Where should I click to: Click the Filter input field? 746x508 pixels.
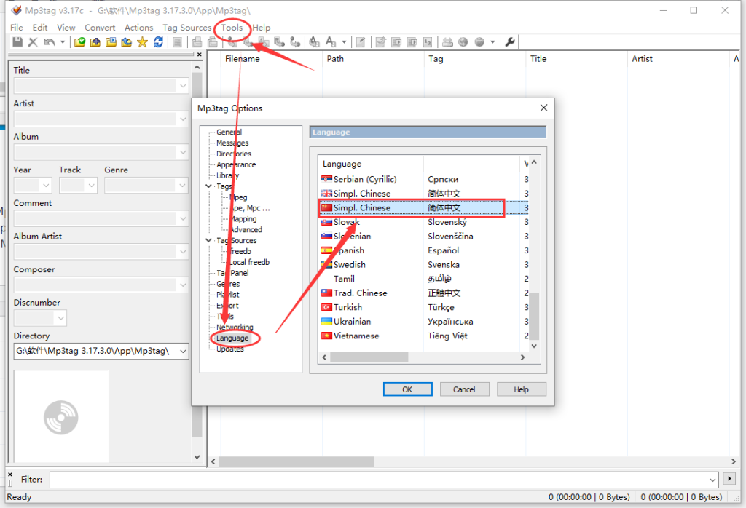tap(379, 480)
